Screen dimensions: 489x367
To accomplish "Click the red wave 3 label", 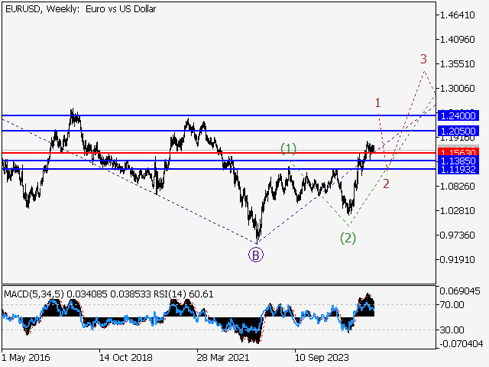I will click(423, 59).
